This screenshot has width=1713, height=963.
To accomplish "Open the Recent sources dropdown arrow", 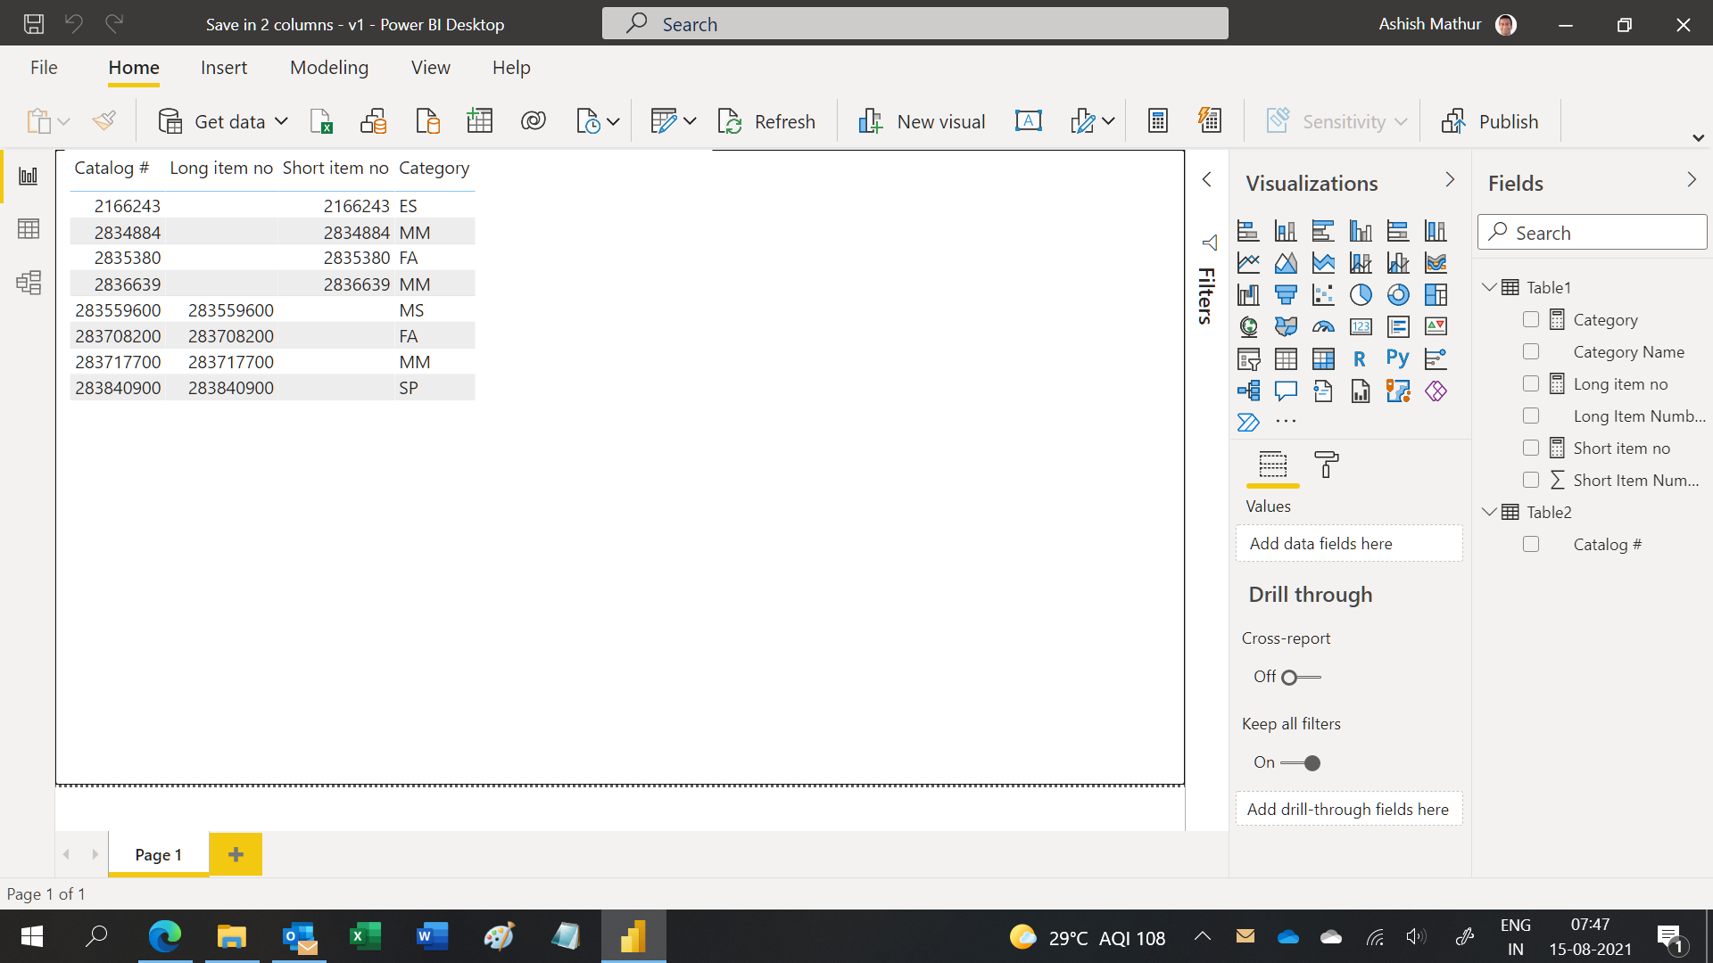I will pyautogui.click(x=614, y=121).
